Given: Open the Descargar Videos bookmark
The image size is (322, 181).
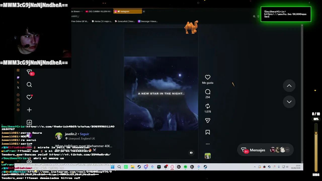Looking at the screenshot, I should 148,21.
